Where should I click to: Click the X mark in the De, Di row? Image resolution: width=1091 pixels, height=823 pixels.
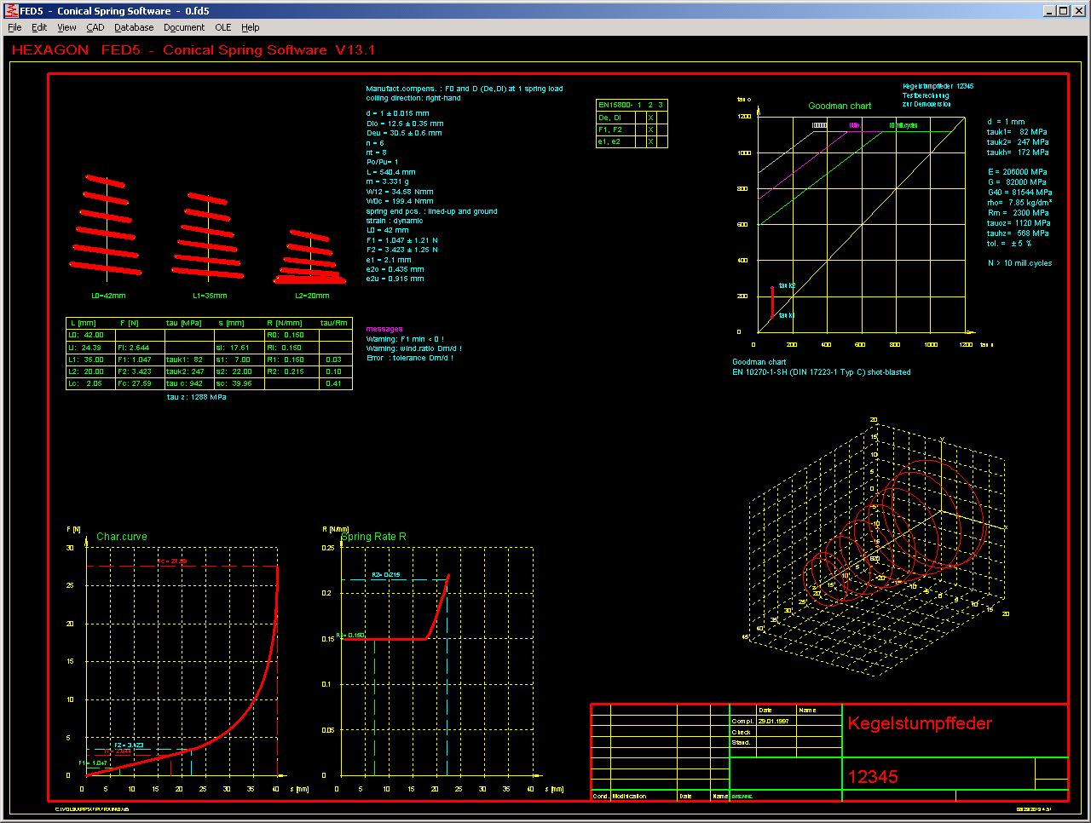point(650,118)
